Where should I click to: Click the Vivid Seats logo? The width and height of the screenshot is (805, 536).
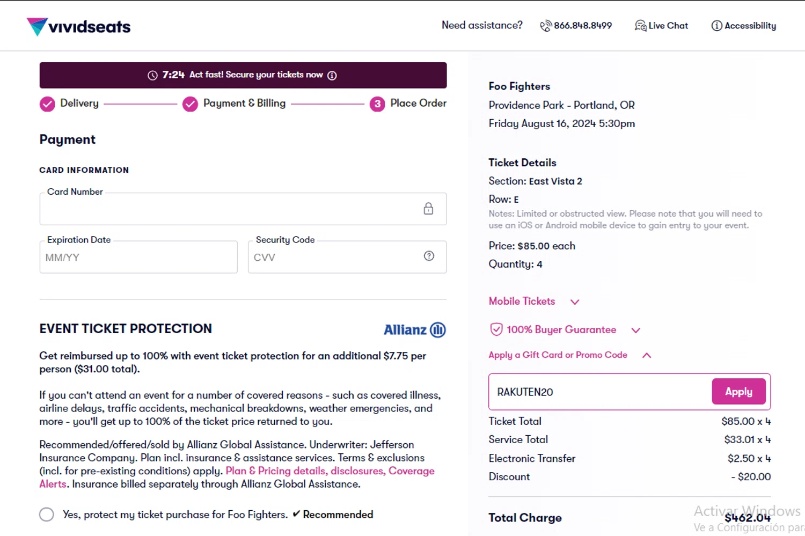[79, 26]
